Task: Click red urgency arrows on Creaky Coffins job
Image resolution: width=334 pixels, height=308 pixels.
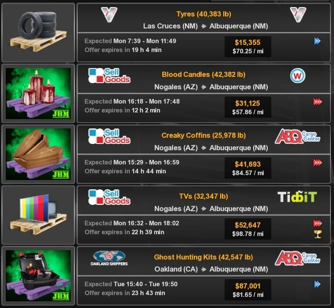Action: point(318,163)
